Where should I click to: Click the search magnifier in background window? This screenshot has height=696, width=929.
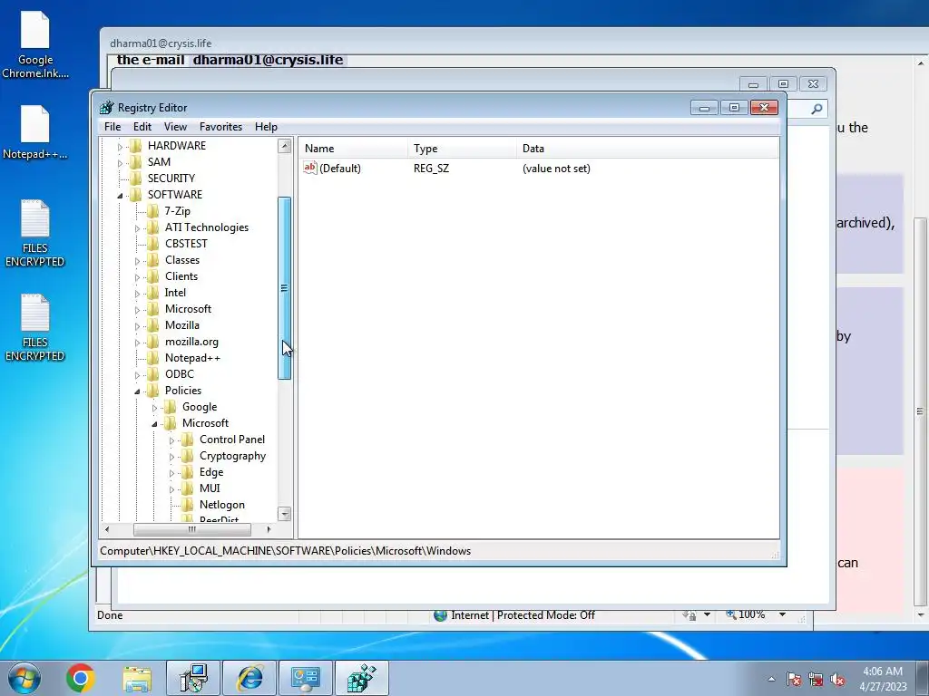coord(817,109)
